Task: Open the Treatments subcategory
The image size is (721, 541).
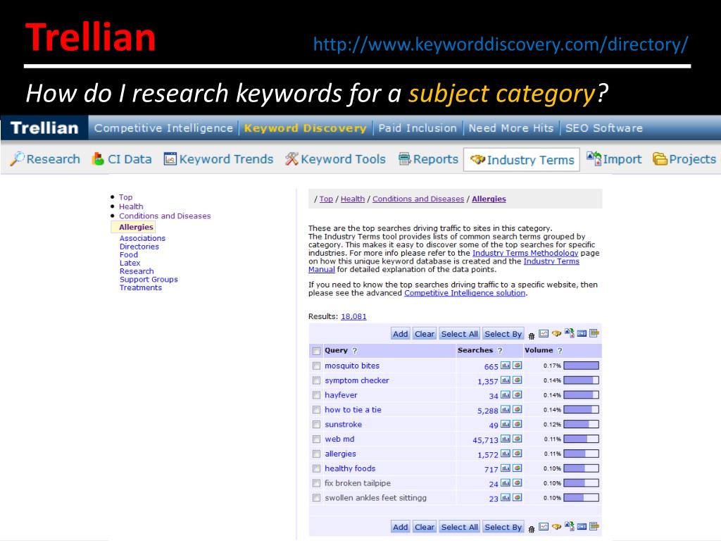Action: click(141, 288)
